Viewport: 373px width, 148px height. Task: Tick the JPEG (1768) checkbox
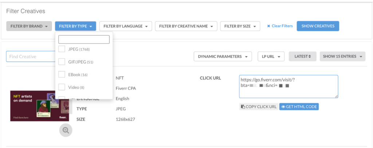(x=62, y=49)
